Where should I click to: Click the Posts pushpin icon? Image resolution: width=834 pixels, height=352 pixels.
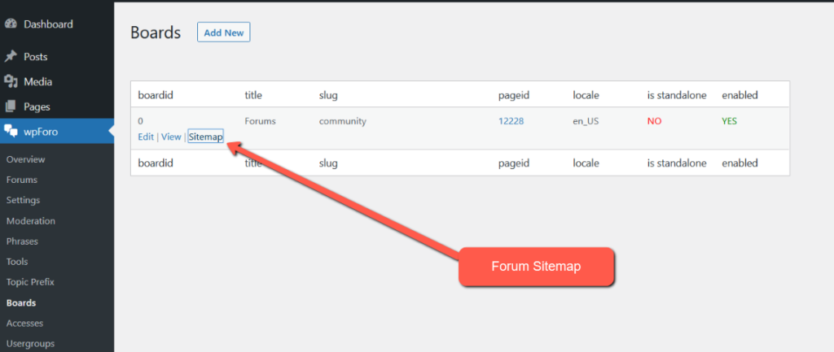11,57
